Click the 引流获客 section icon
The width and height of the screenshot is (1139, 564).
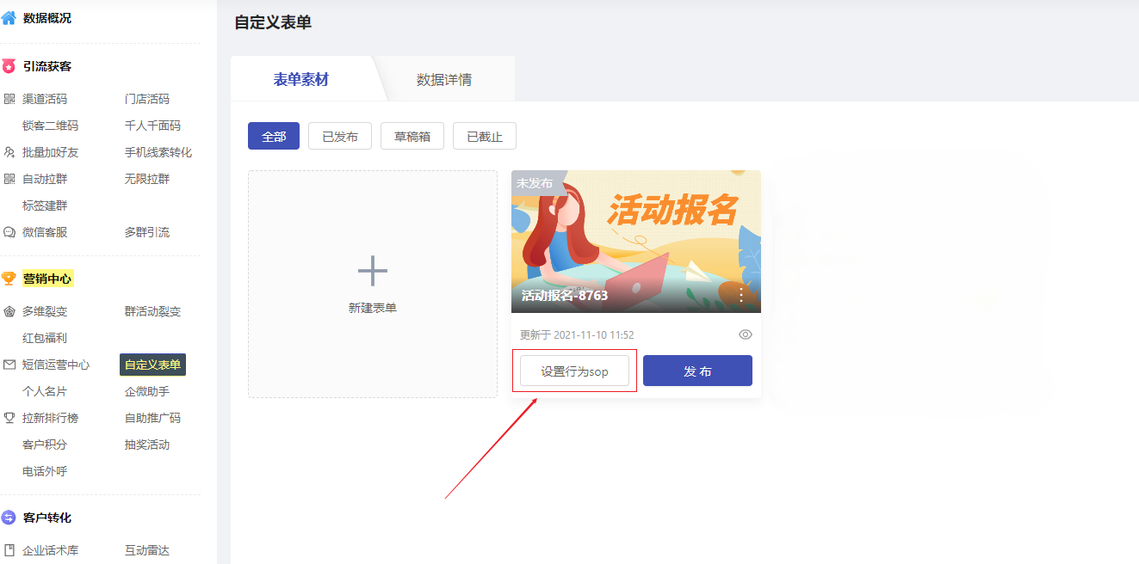coord(9,66)
